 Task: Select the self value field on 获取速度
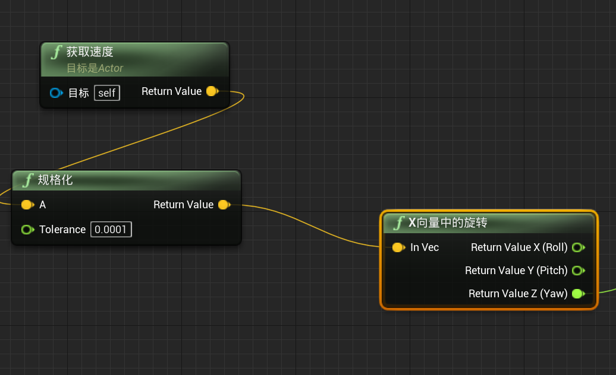(106, 93)
